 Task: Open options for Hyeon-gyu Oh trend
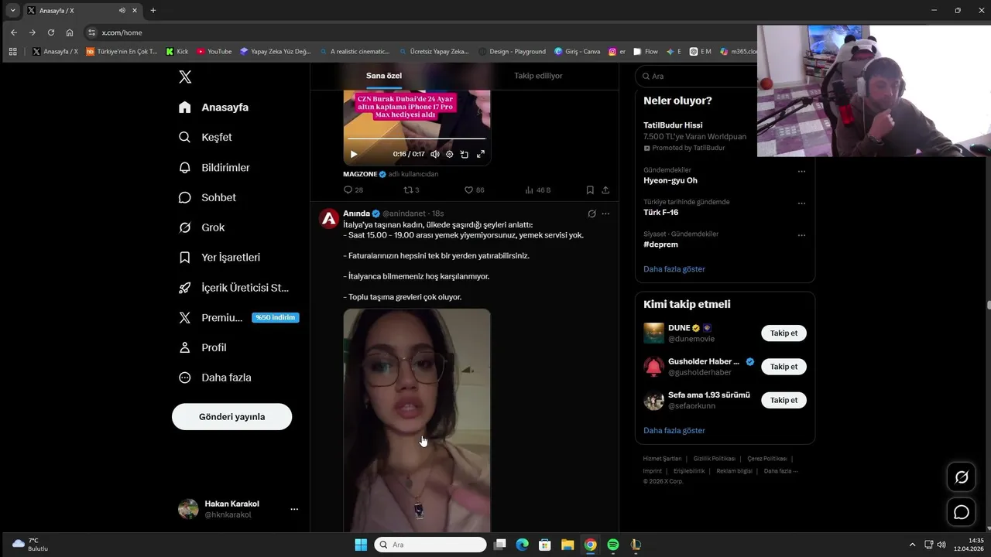tap(801, 171)
